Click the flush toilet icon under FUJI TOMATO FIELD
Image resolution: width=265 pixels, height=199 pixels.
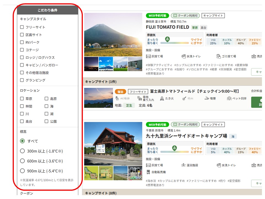184,56
